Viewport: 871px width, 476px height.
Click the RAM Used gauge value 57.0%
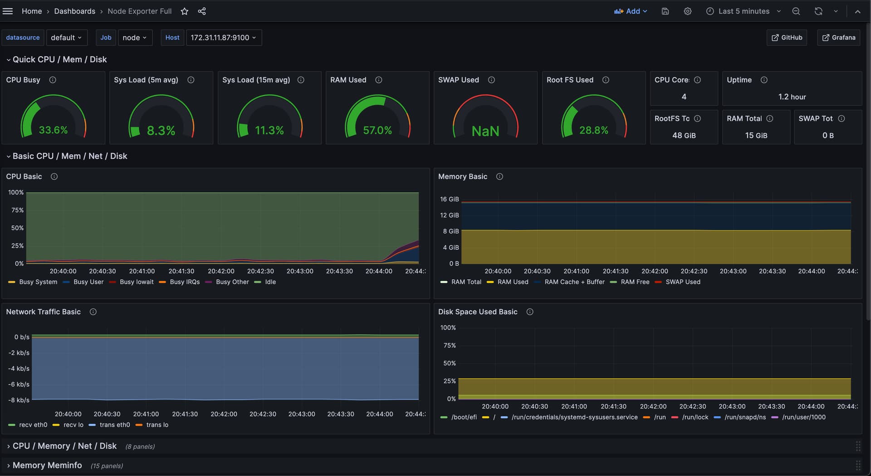point(377,130)
